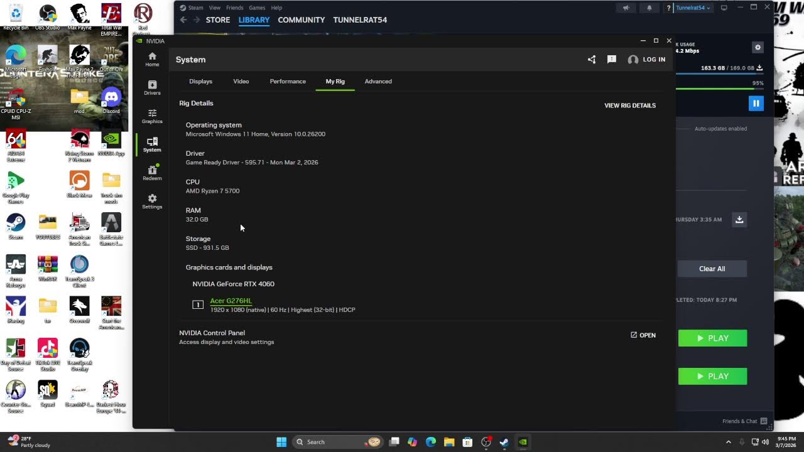Select the Google Play Games shortcut
Viewport: 804px width, 452px height.
click(16, 188)
